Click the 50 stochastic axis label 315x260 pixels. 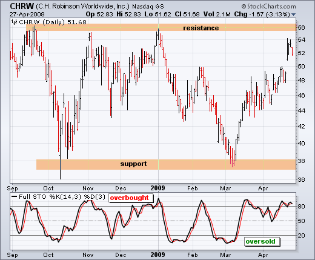click(301, 221)
